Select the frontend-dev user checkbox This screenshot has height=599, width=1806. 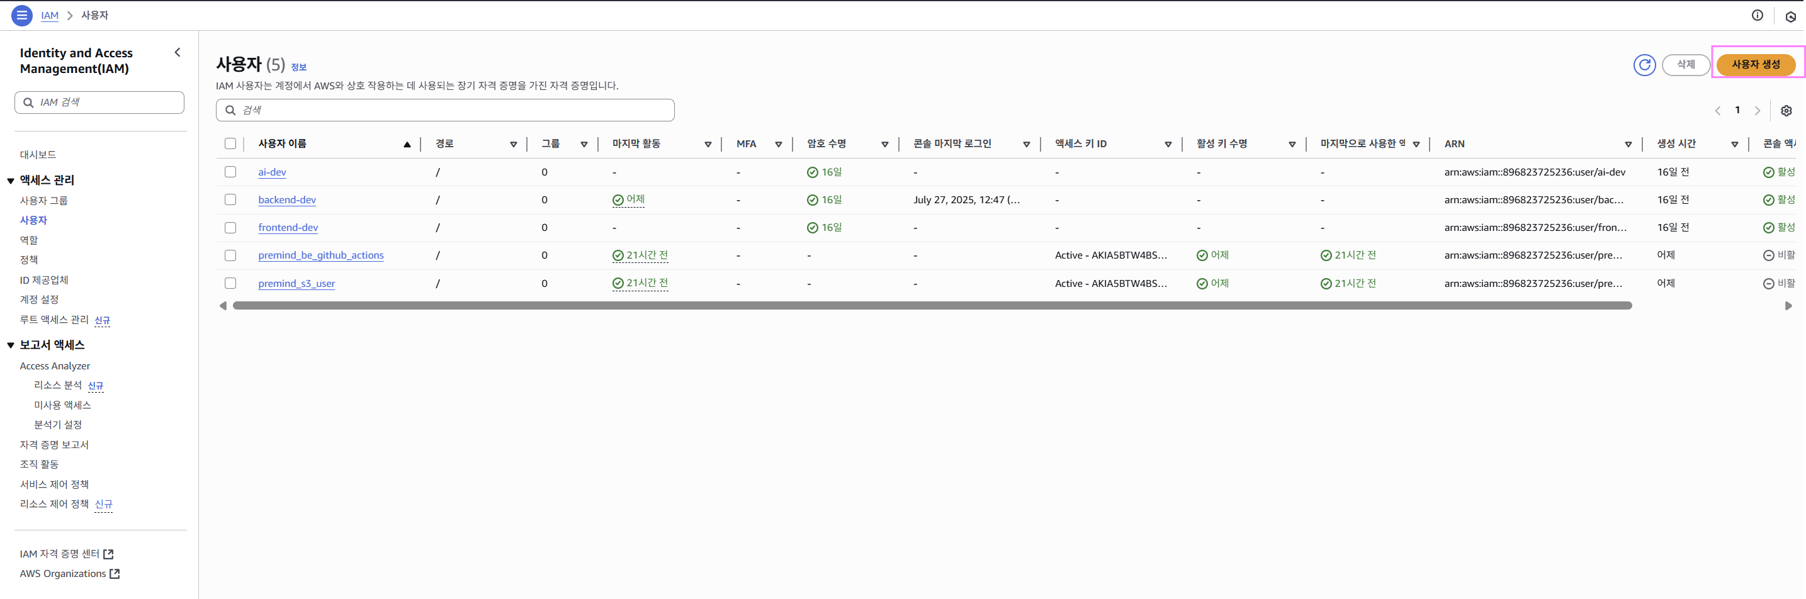(230, 228)
